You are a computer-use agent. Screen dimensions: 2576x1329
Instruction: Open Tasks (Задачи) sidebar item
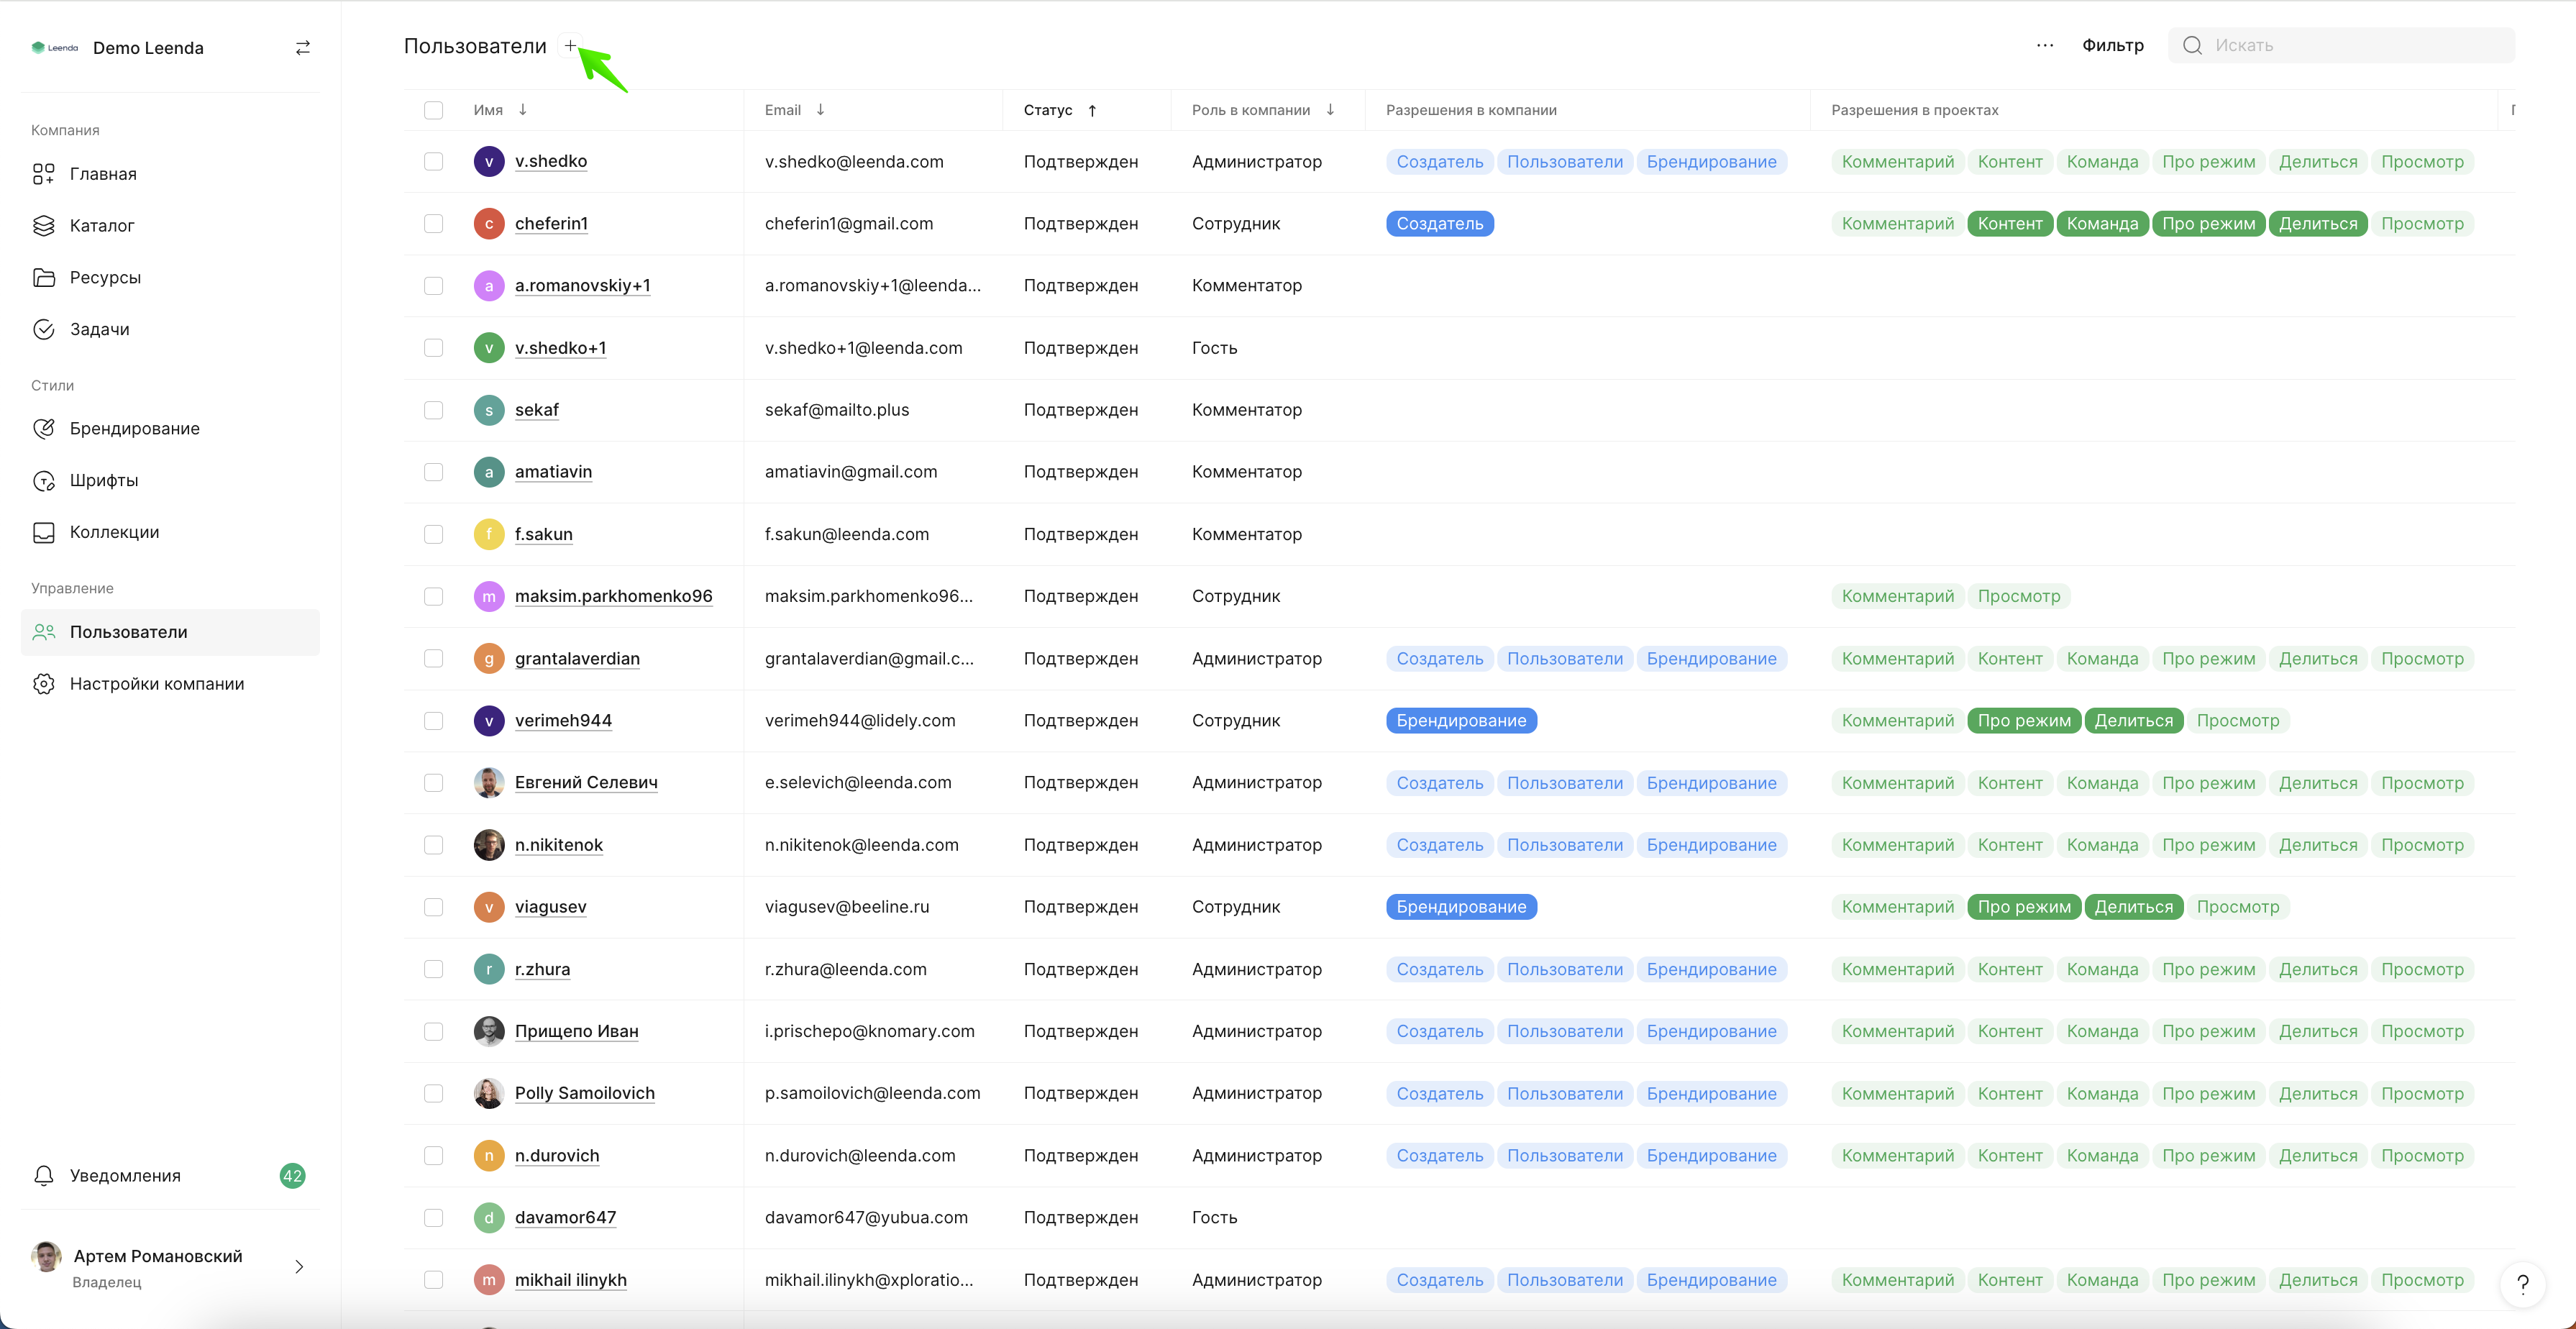tap(99, 329)
